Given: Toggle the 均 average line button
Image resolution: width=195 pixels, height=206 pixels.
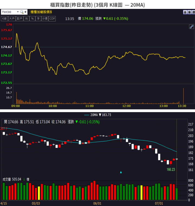Looking at the screenshot, I should coord(26,19).
